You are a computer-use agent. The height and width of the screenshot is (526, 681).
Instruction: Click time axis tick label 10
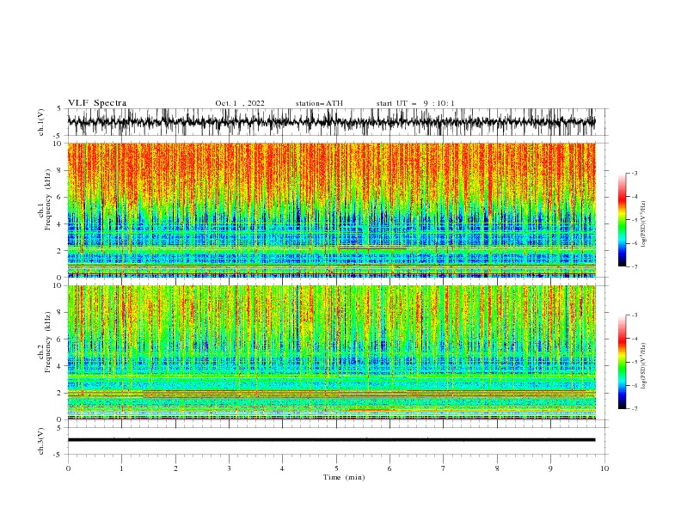click(x=604, y=468)
